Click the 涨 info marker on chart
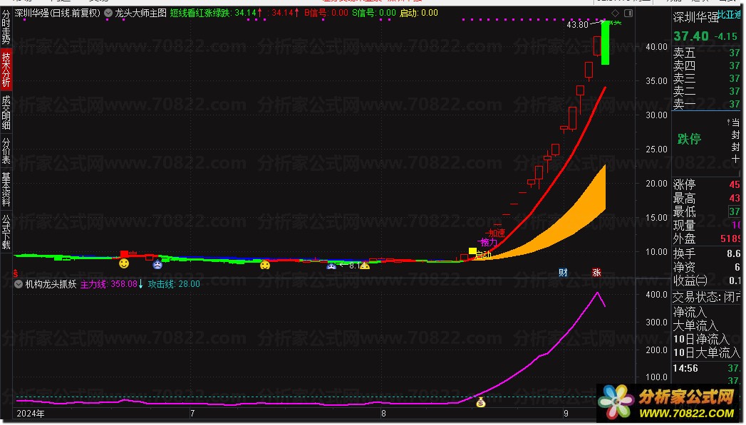 point(596,273)
